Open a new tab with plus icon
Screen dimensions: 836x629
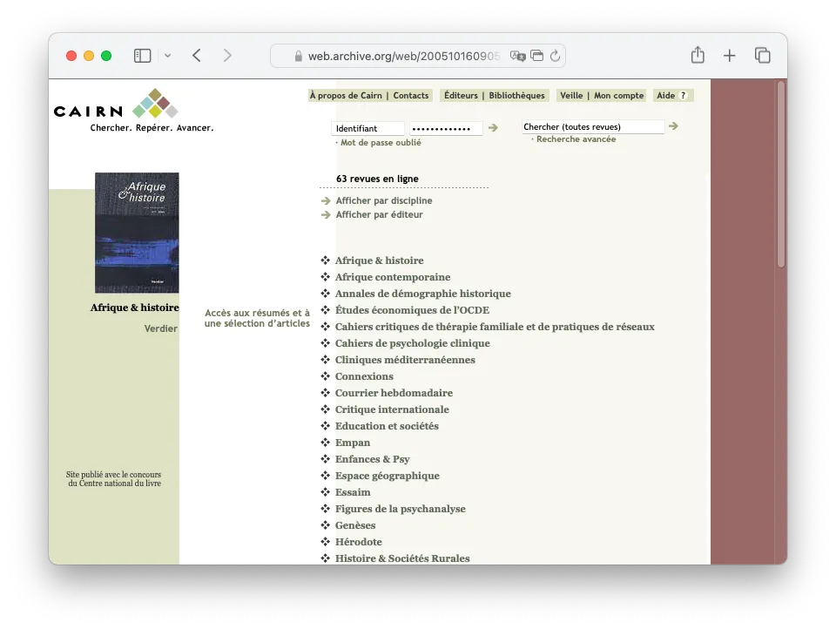tap(730, 56)
